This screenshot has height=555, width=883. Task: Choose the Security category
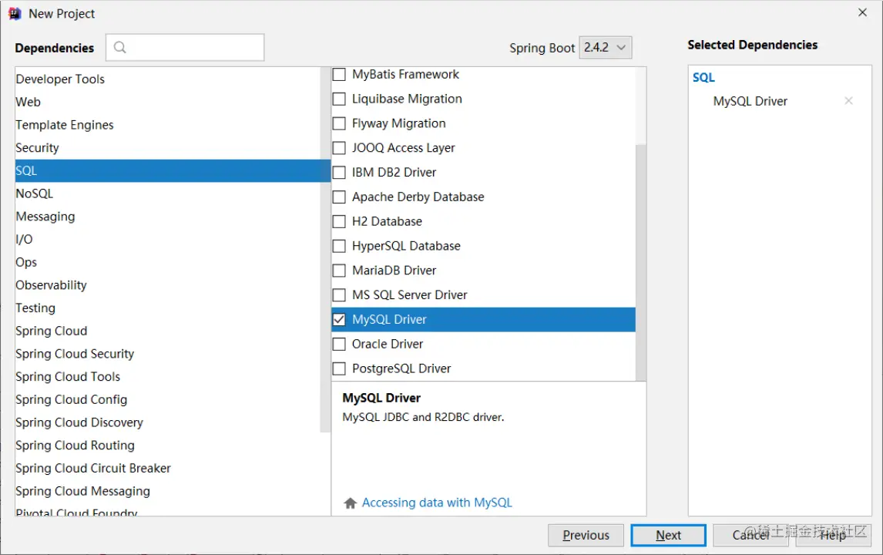168,148
